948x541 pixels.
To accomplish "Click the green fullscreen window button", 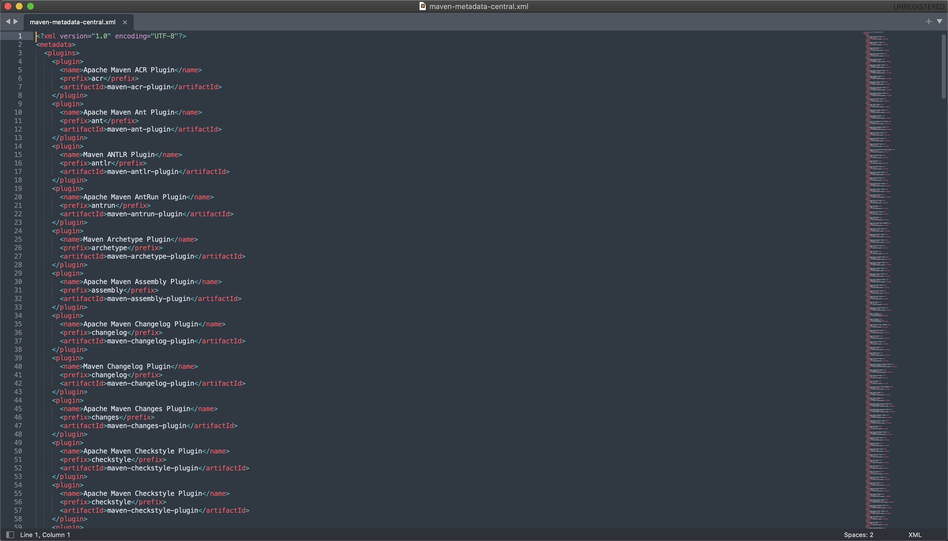I will (x=31, y=6).
